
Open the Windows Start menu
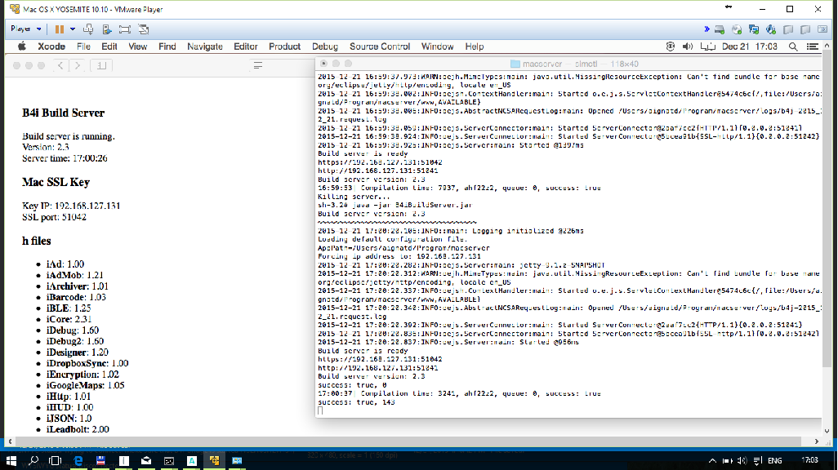pos(11,460)
